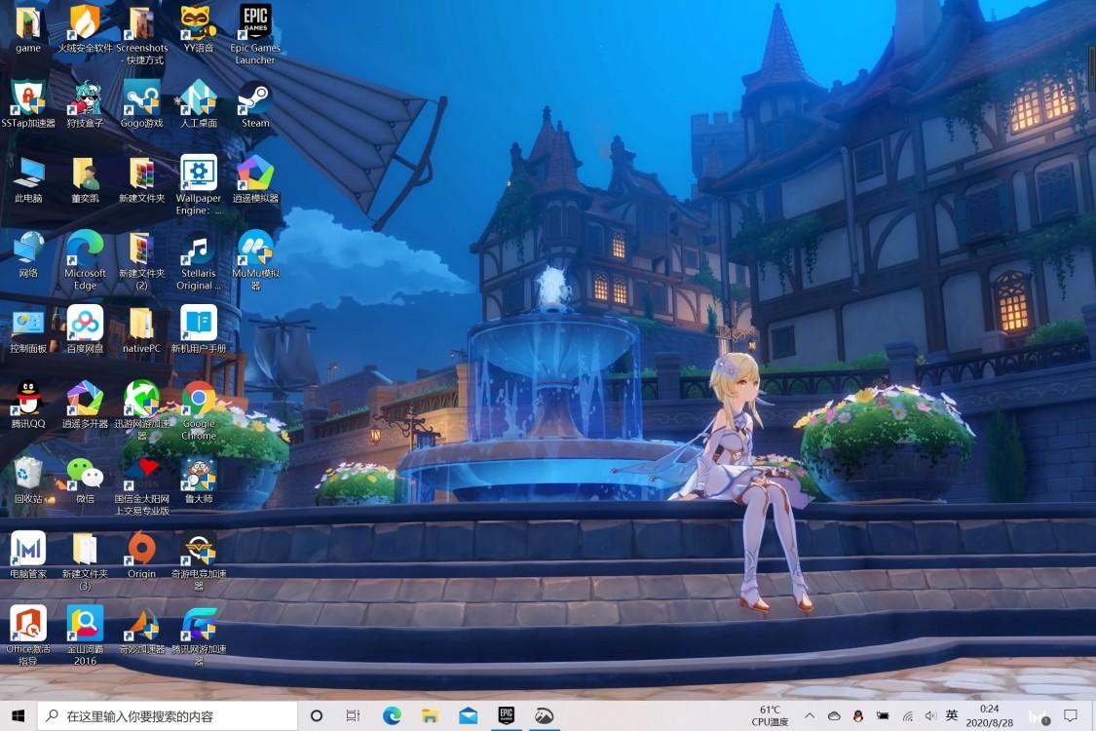This screenshot has height=731, width=1096.
Task: Open the Mail app on the taskbar
Action: (469, 715)
